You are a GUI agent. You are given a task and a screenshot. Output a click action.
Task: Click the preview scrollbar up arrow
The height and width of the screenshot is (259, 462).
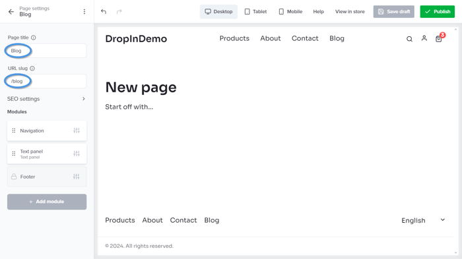pyautogui.click(x=456, y=30)
